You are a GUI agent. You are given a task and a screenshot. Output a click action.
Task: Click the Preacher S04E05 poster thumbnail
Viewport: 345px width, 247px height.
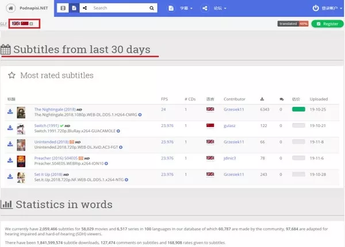pyautogui.click(x=21, y=161)
